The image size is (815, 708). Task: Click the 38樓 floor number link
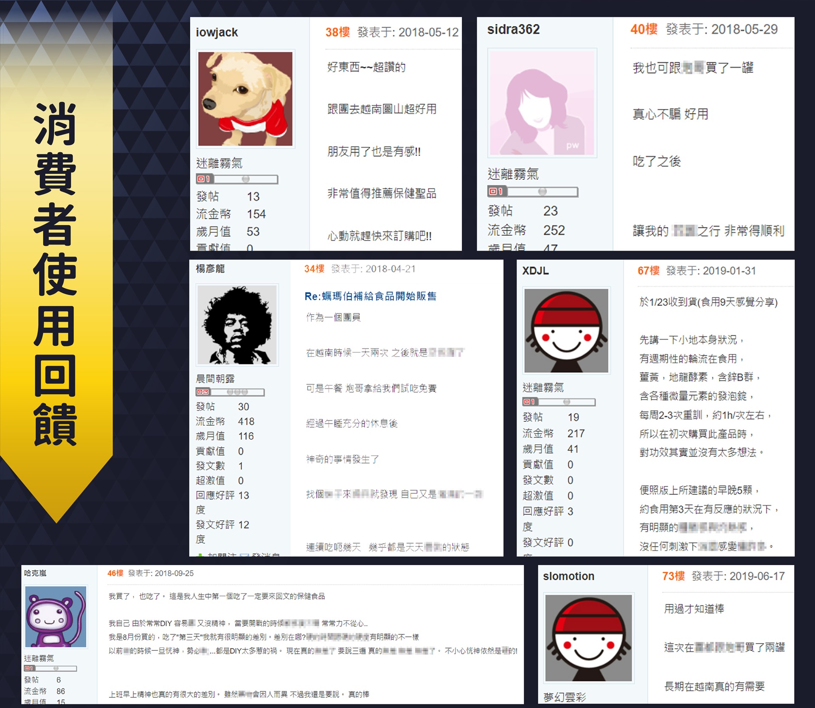(337, 32)
